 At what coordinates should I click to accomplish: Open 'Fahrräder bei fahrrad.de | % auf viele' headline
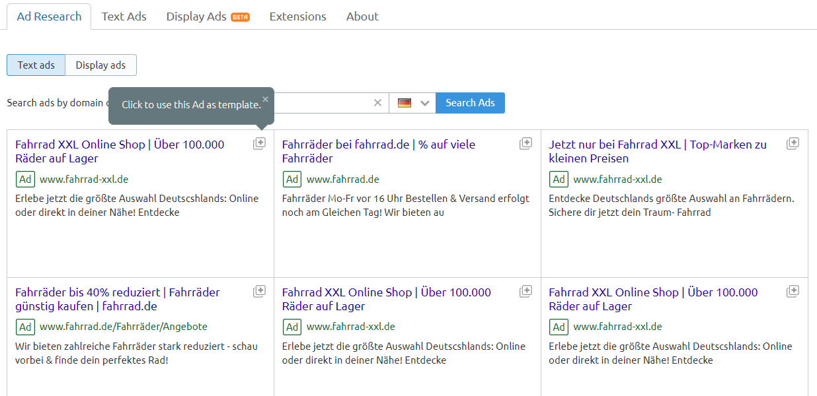click(x=379, y=151)
